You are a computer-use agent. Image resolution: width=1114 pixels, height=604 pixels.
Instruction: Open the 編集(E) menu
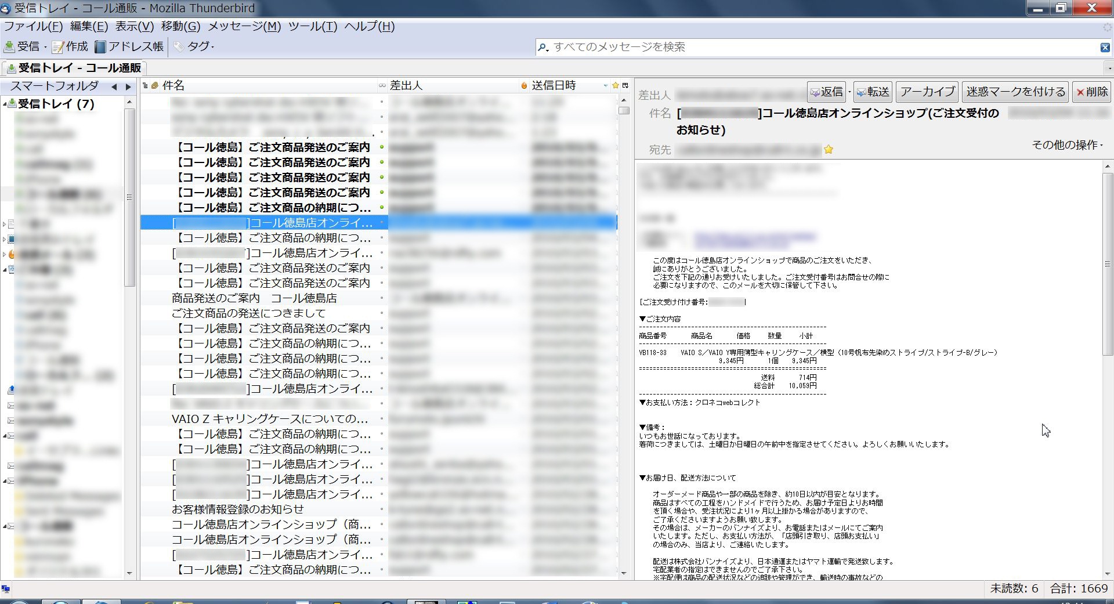coord(89,27)
